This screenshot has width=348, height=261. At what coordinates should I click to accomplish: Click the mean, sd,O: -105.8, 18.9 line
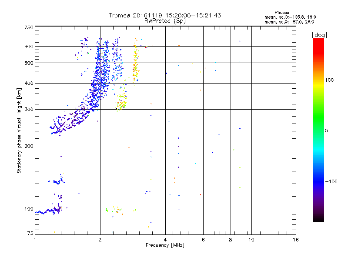tap(290, 17)
